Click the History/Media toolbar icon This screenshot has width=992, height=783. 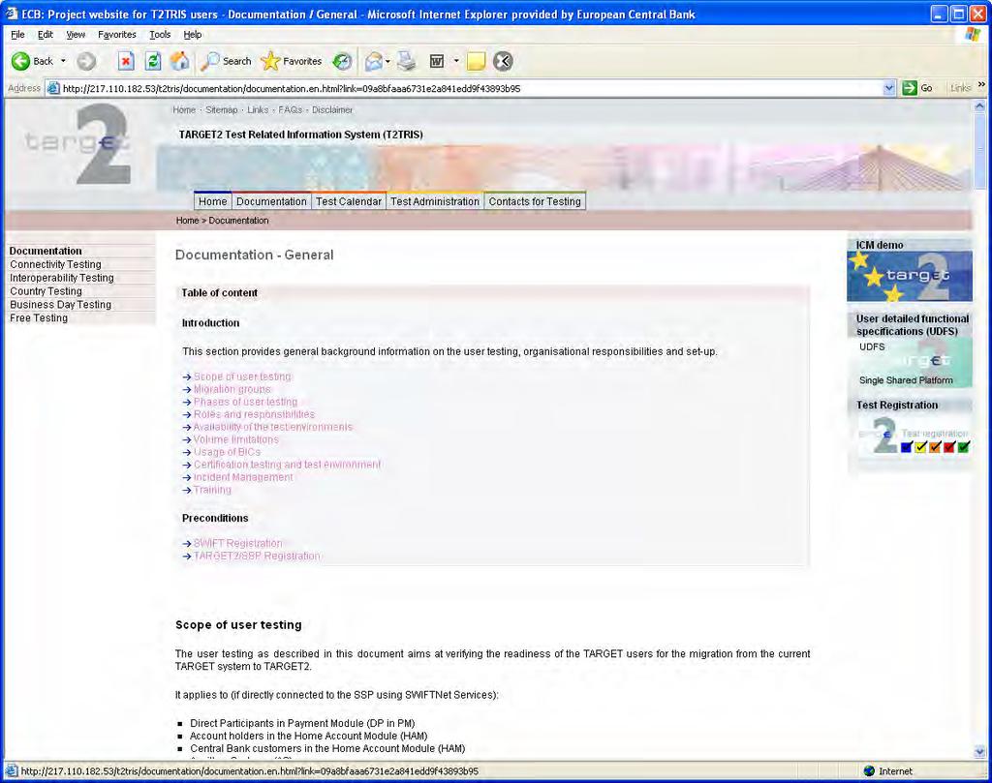[x=342, y=61]
